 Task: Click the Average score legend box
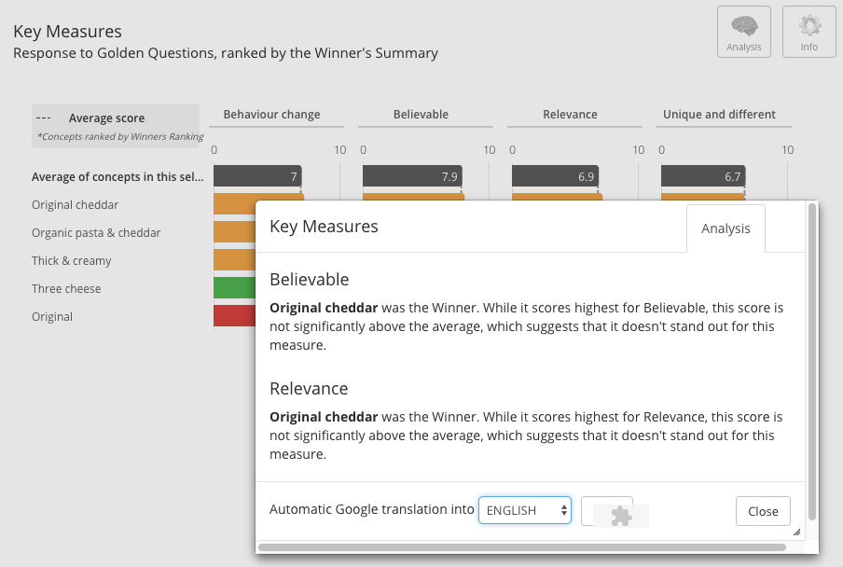coord(116,126)
